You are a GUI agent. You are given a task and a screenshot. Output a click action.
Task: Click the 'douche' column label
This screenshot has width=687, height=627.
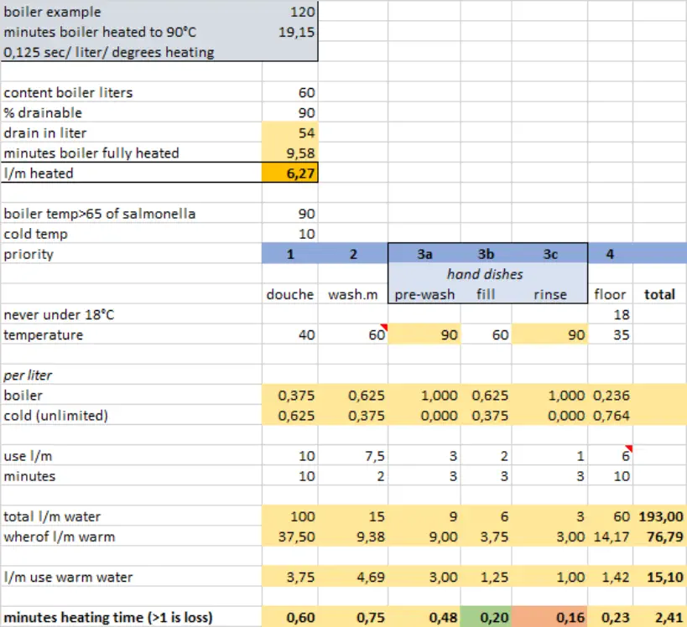290,294
